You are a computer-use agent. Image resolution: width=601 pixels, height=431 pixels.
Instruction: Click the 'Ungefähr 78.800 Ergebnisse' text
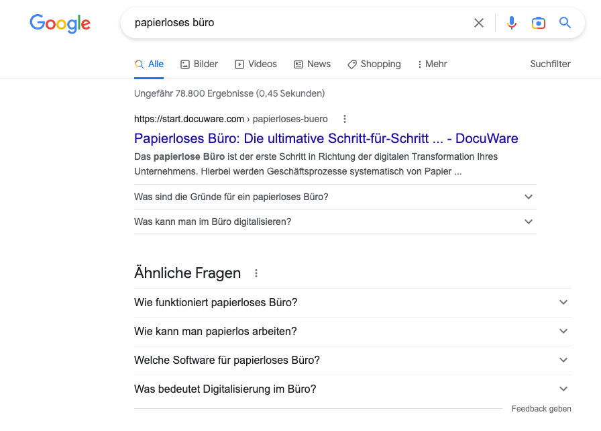229,93
